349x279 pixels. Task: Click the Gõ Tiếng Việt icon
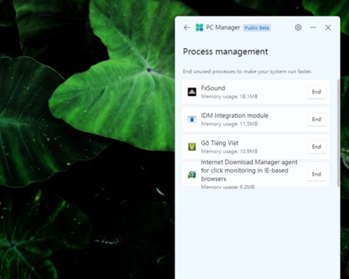pyautogui.click(x=192, y=147)
